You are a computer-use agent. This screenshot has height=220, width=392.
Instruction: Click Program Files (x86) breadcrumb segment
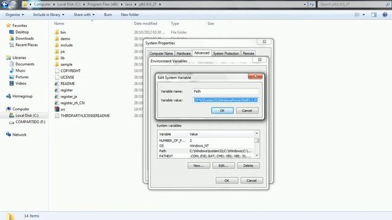(102, 4)
